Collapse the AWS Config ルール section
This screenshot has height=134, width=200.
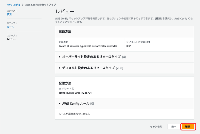[x=76, y=103]
